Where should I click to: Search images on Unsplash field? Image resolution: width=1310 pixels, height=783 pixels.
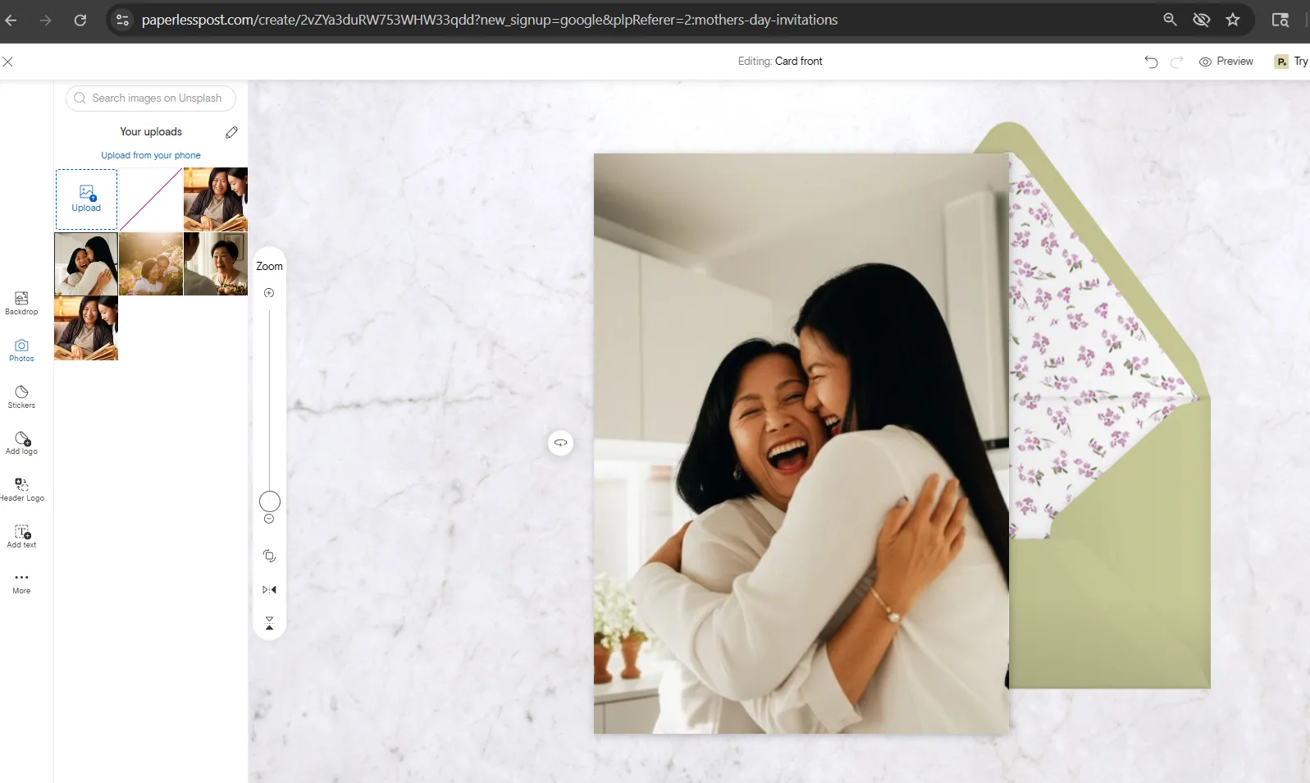(x=151, y=98)
